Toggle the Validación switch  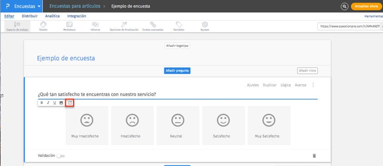[60, 156]
